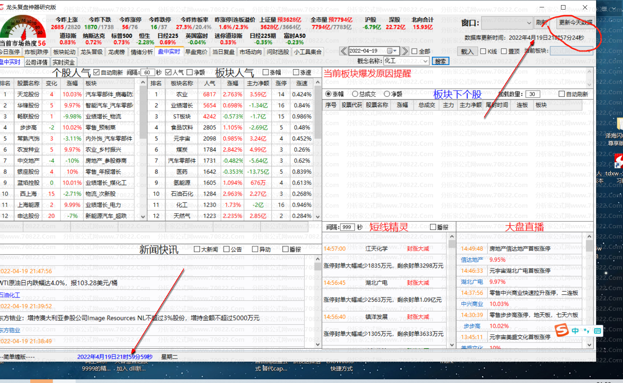
Task: Expand the 窗口 dropdown
Action: (529, 23)
